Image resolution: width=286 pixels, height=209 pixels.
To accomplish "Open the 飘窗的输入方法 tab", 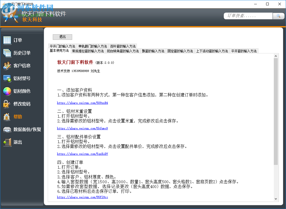I will click(x=153, y=51).
